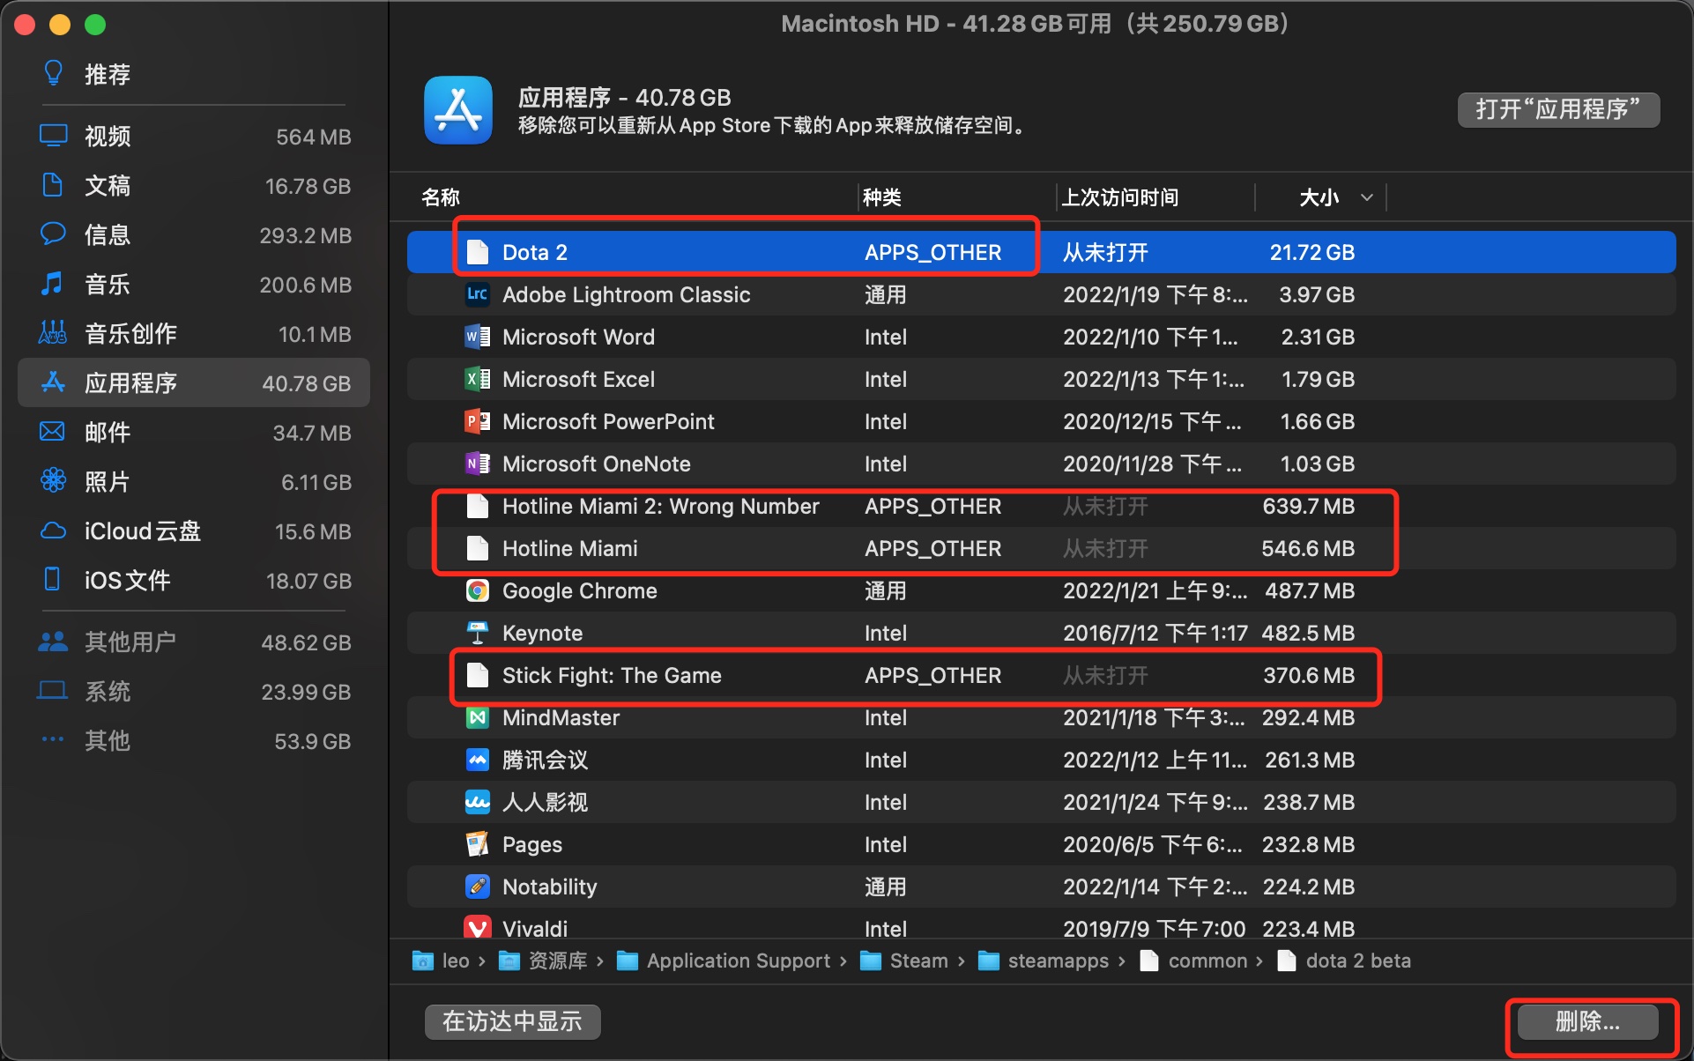
Task: Toggle sort direction chevron in 大小 column
Action: pyautogui.click(x=1366, y=197)
